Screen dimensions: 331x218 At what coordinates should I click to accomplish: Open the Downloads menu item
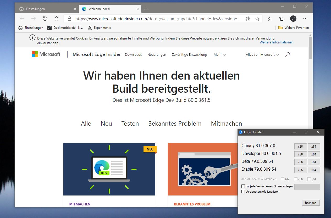tap(133, 55)
